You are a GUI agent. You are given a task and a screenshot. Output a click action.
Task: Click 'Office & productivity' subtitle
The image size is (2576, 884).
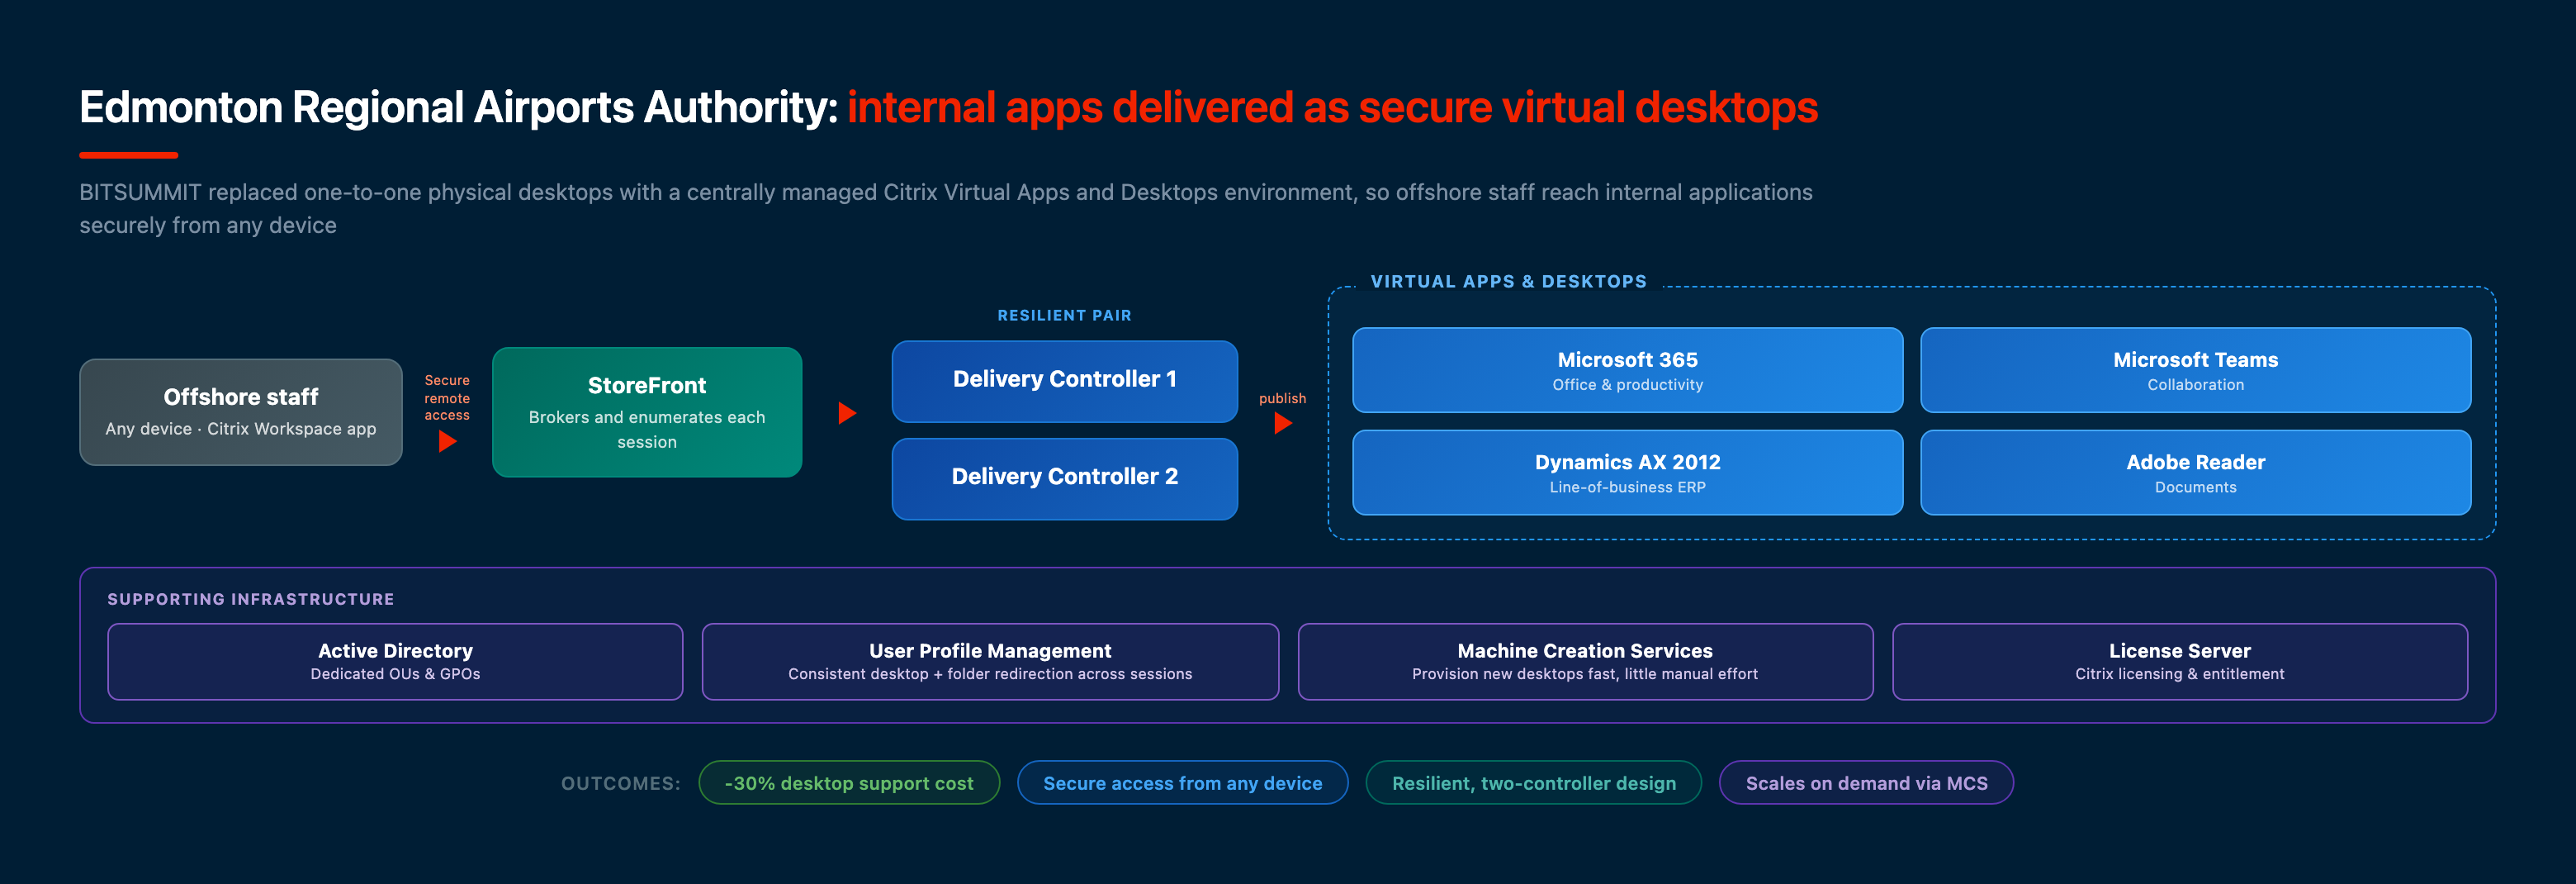(x=1627, y=384)
